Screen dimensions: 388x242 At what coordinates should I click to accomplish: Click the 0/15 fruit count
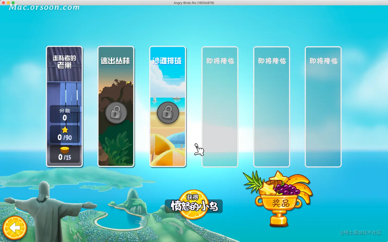[65, 157]
